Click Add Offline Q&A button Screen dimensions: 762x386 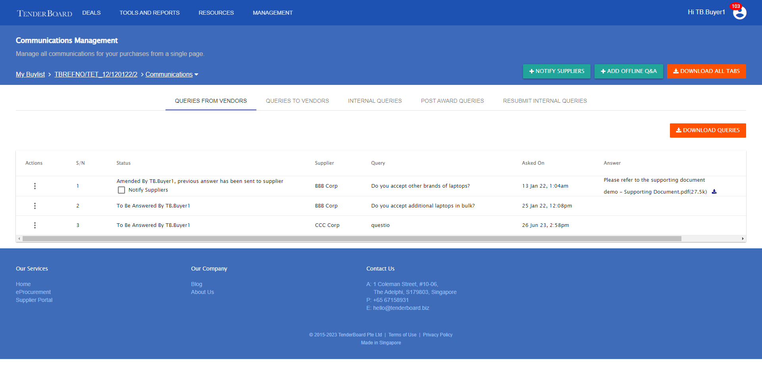[x=628, y=71]
